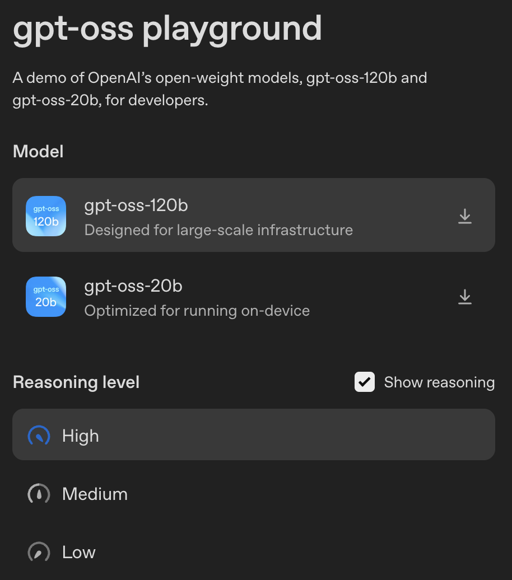Click the blue gpt-oss 120b badge icon
This screenshot has width=512, height=580.
click(46, 216)
